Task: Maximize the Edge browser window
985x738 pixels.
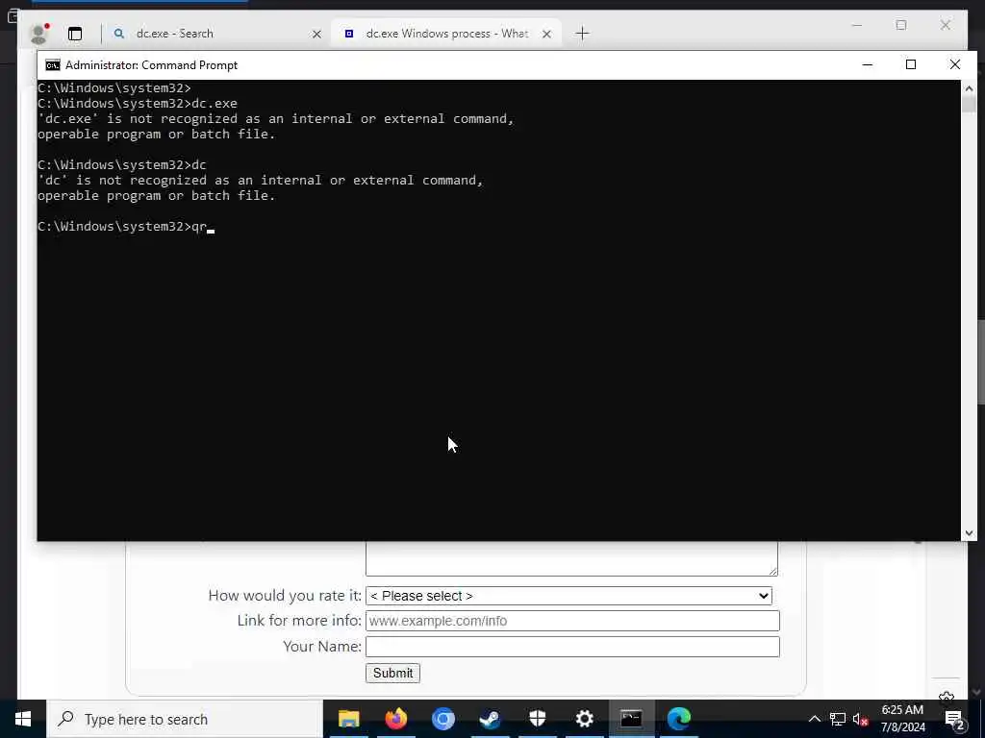Action: (901, 25)
